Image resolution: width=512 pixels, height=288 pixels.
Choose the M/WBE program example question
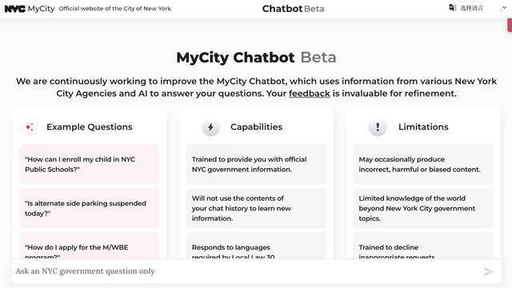pyautogui.click(x=90, y=246)
